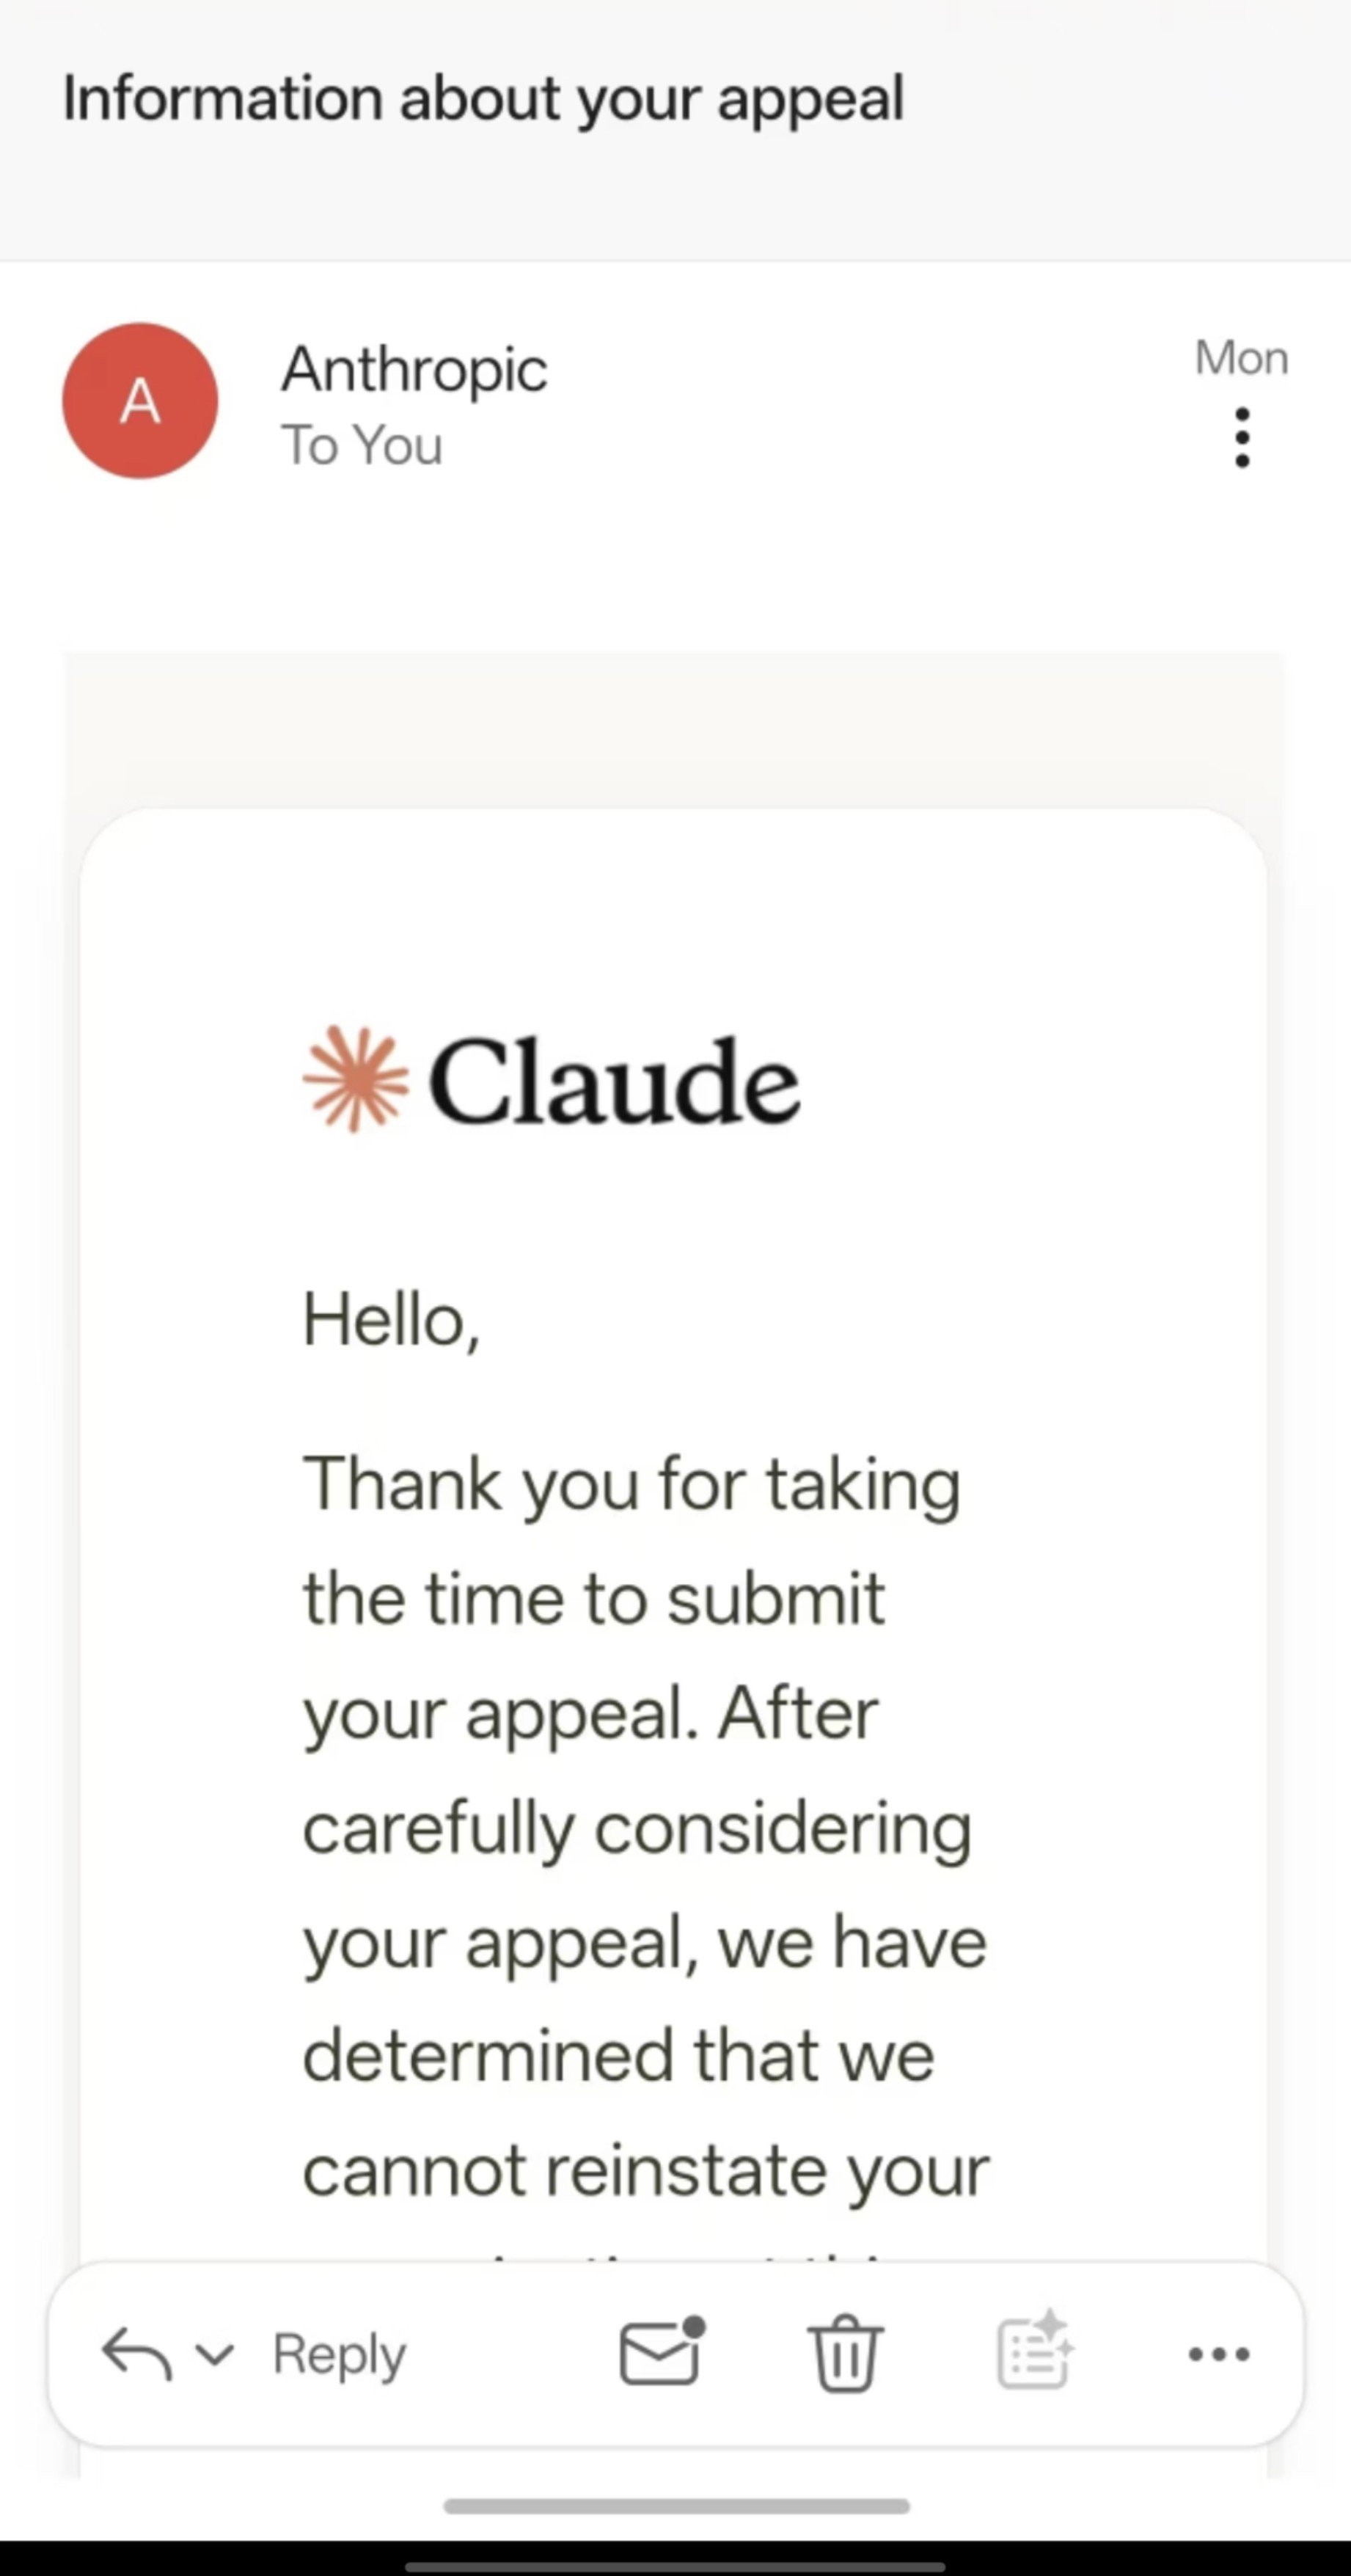Image resolution: width=1351 pixels, height=2576 pixels.
Task: Open the AI summary sparkle icon
Action: 1035,2350
